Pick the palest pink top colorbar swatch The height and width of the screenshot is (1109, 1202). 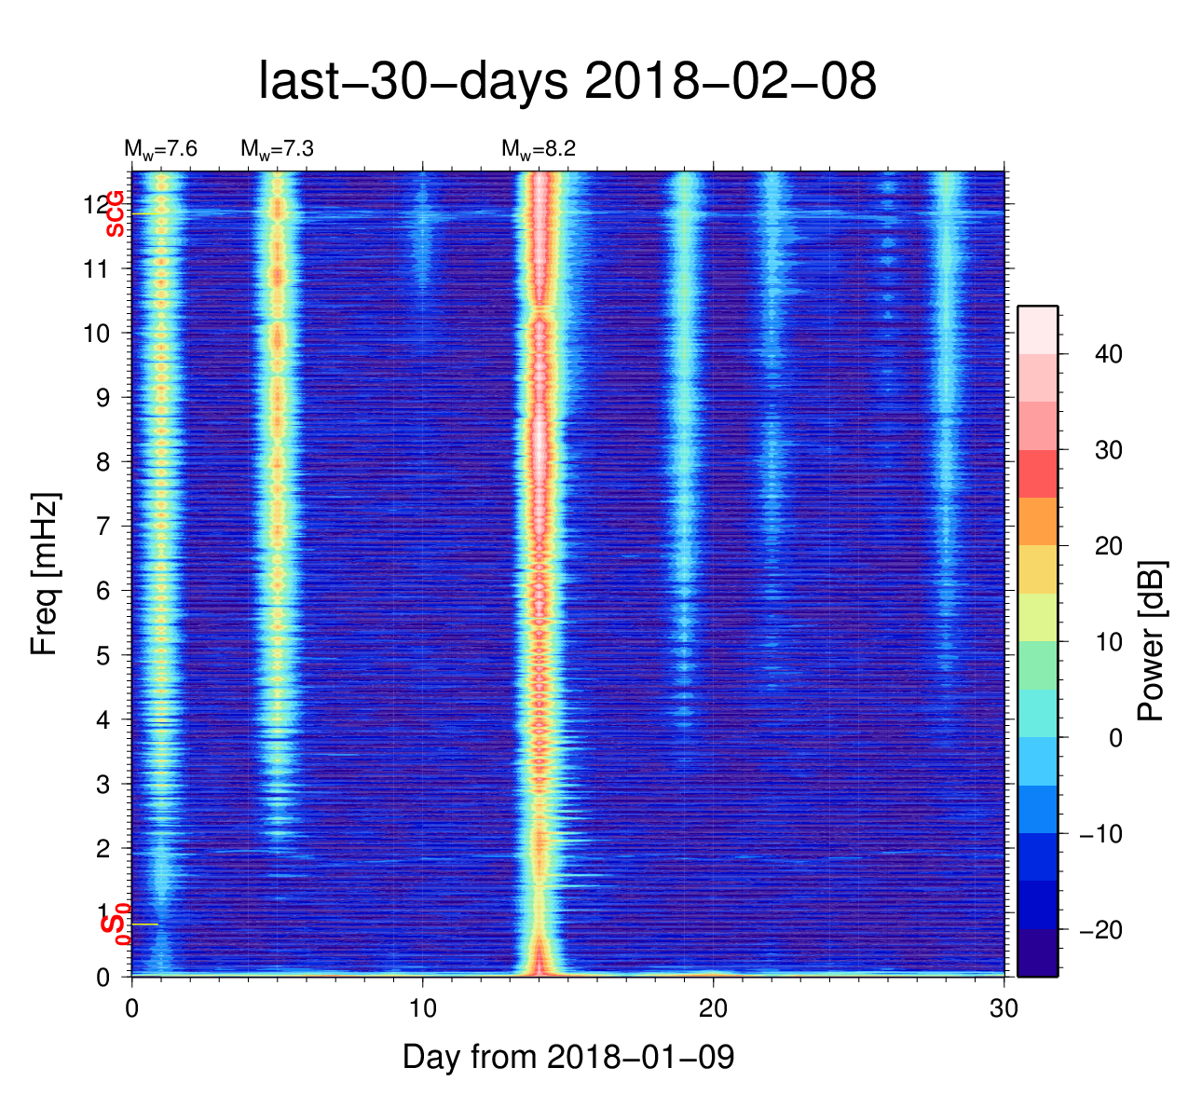point(1037,330)
